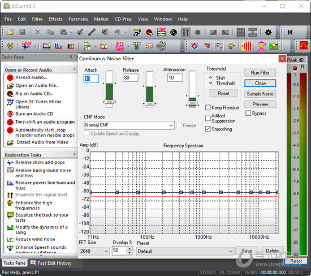Click Remove clicks and pops task

40,163
